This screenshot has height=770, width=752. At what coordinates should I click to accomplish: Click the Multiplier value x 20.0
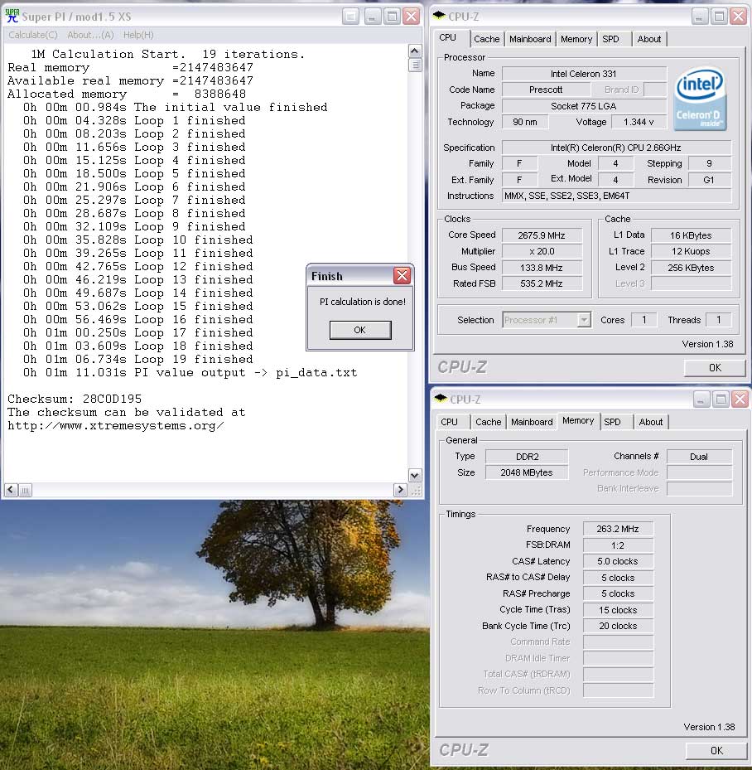click(542, 251)
